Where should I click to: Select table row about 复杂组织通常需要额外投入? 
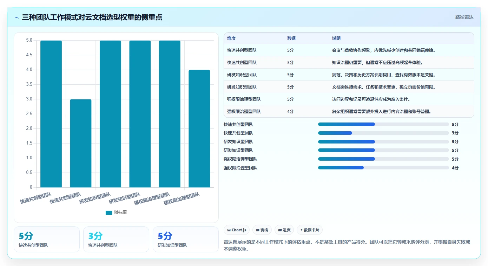[x=349, y=112]
